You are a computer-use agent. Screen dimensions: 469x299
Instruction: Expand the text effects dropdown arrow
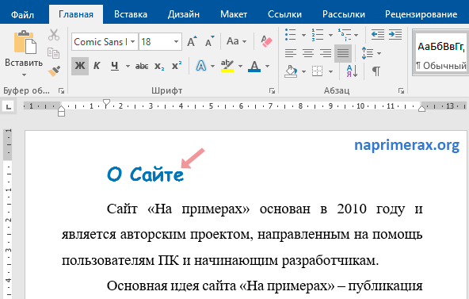pyautogui.click(x=212, y=66)
